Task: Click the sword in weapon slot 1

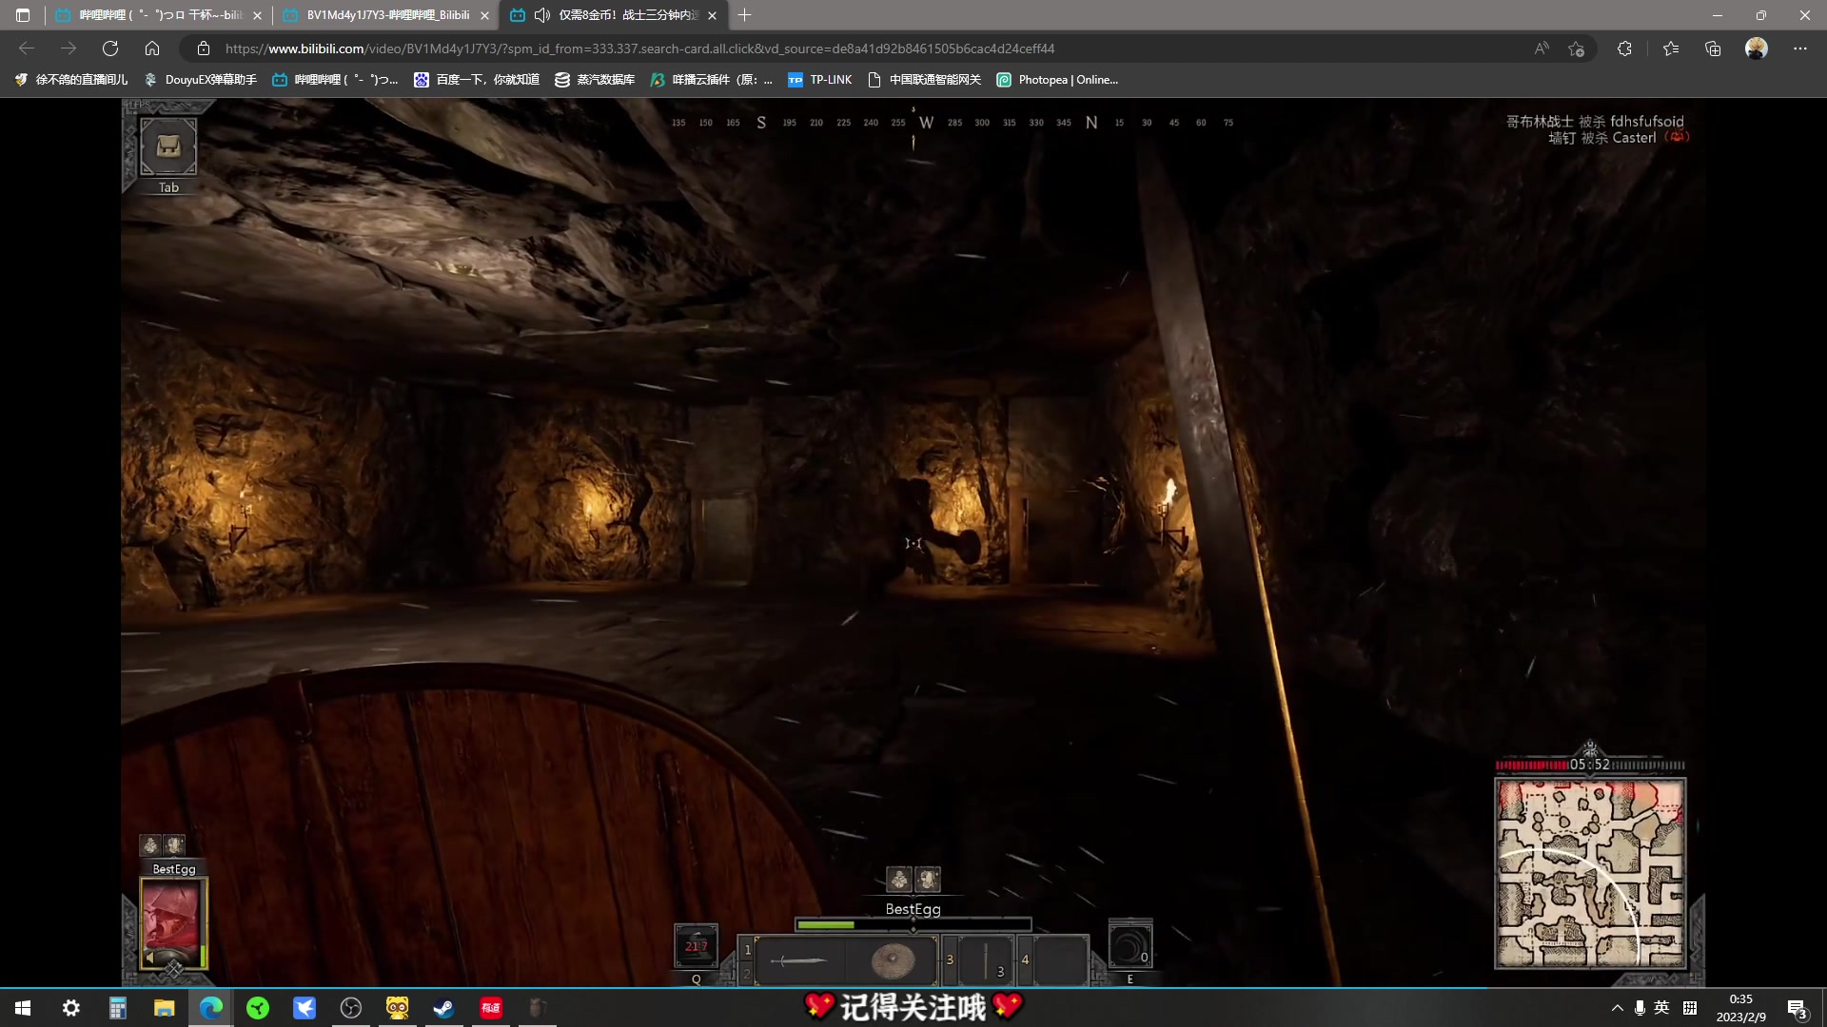Action: pyautogui.click(x=797, y=960)
